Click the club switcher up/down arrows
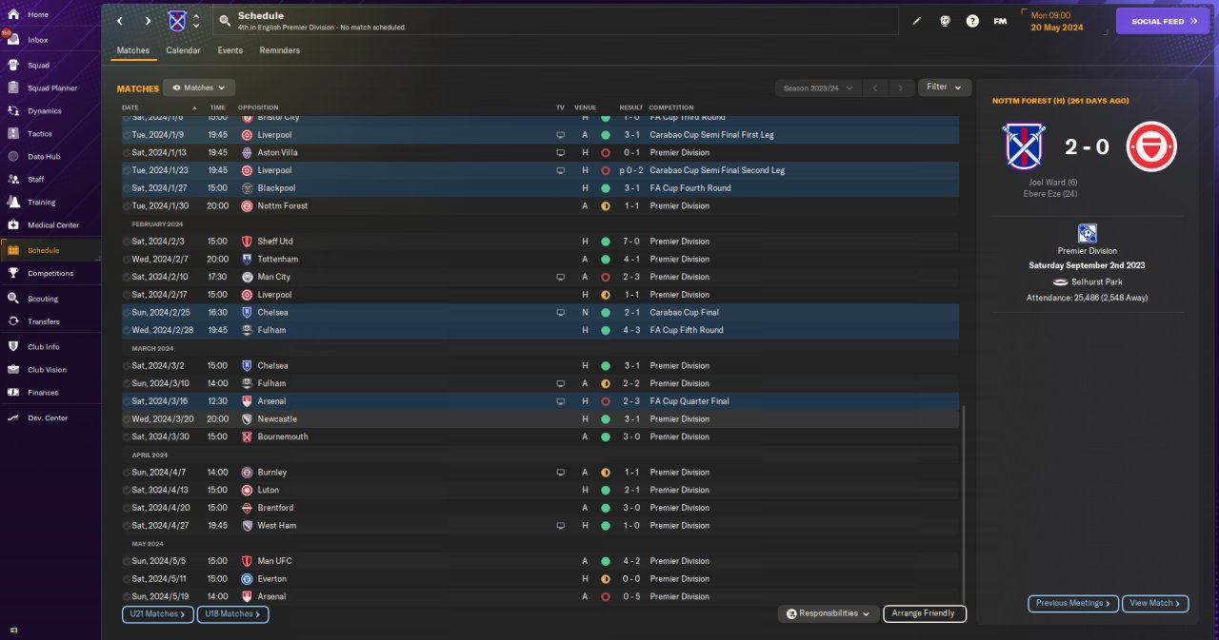The width and height of the screenshot is (1219, 640). click(196, 21)
